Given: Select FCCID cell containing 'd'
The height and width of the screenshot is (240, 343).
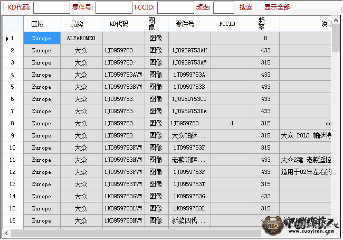Looking at the screenshot, I should tap(232, 123).
